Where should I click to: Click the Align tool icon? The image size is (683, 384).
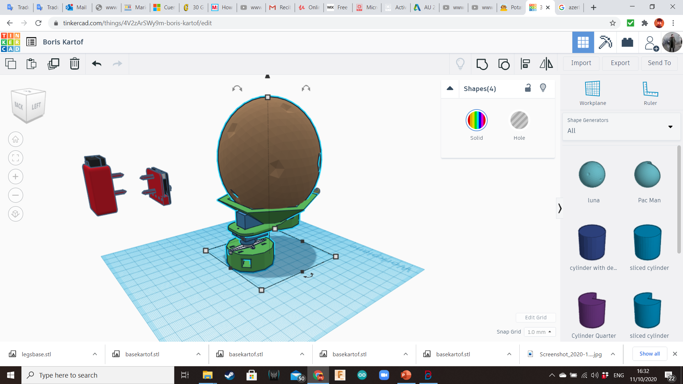525,64
